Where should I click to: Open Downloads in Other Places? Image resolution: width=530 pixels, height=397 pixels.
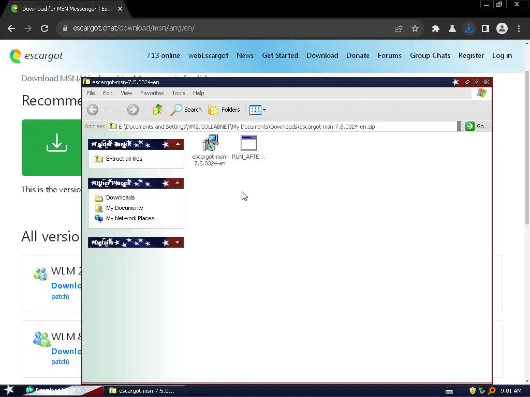120,197
